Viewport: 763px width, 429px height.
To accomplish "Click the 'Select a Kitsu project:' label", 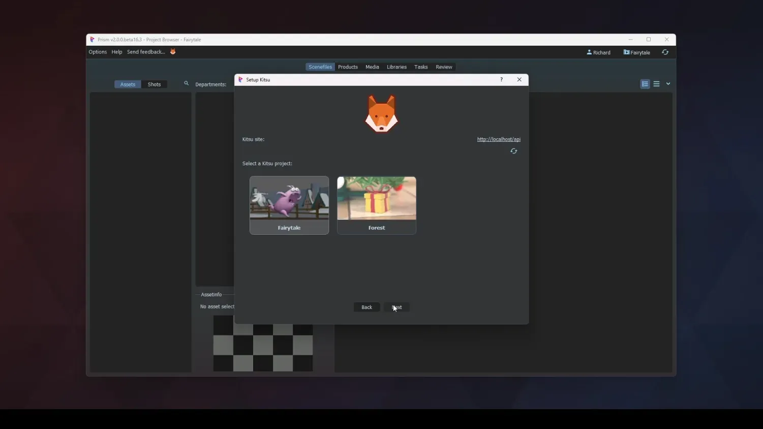I will [x=267, y=164].
